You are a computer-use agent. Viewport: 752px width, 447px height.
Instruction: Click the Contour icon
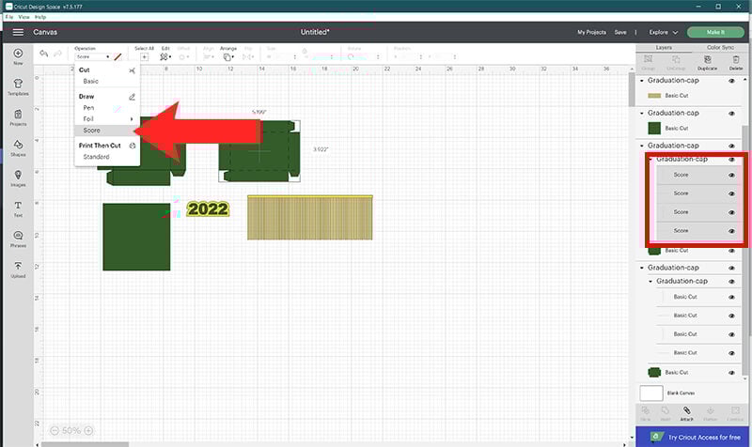735,410
